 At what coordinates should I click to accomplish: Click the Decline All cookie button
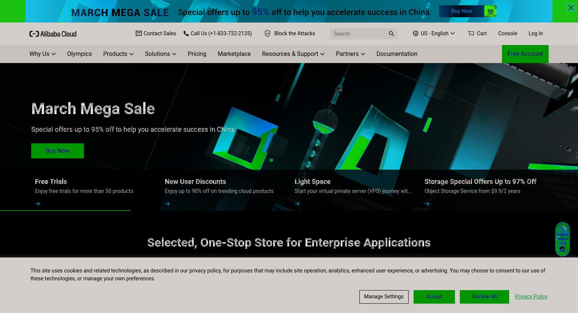coord(484,296)
